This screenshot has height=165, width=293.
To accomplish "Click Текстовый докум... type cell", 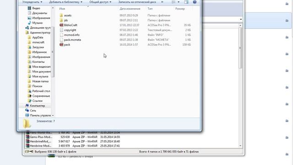I will tap(160, 30).
